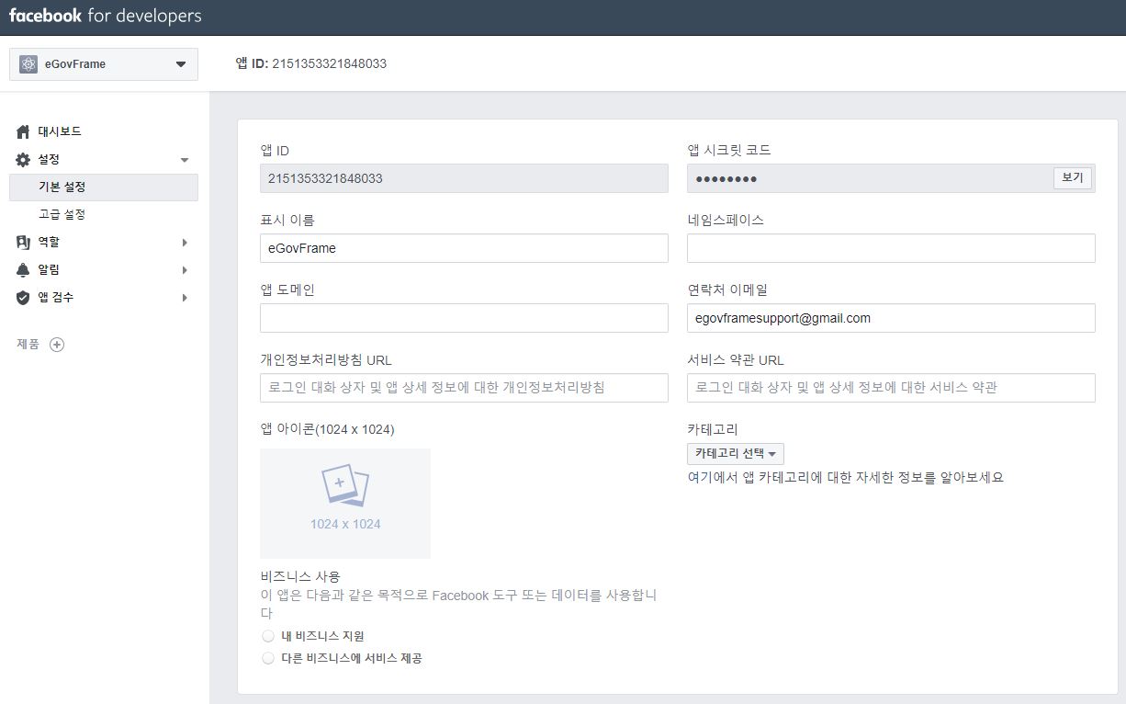
Task: Expand the 역할 submenu arrow
Action: pos(185,243)
